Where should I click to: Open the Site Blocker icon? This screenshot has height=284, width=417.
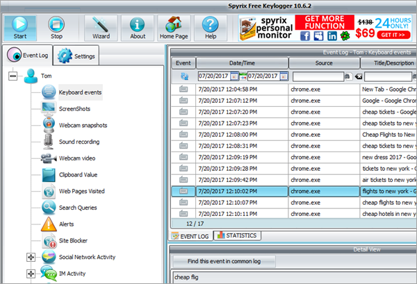point(49,241)
